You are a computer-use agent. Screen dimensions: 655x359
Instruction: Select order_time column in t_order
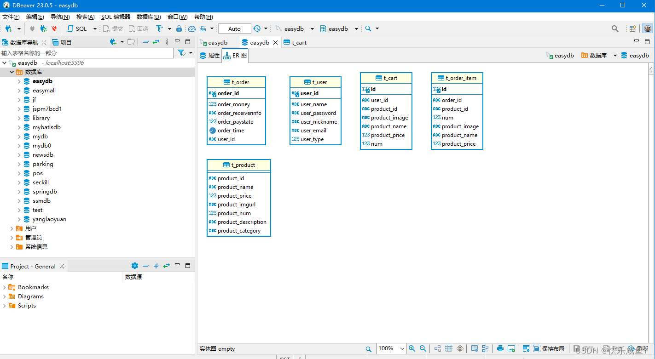tap(226, 131)
